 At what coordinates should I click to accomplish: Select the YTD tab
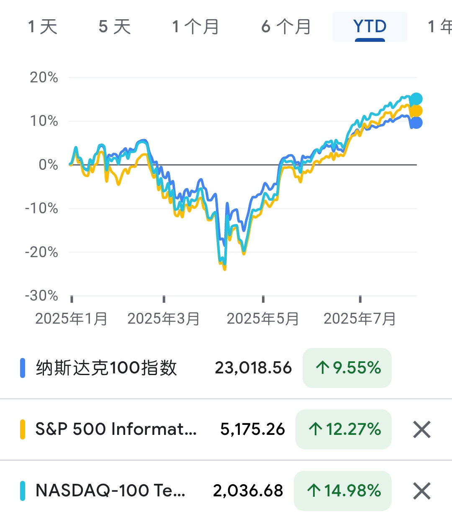[370, 27]
